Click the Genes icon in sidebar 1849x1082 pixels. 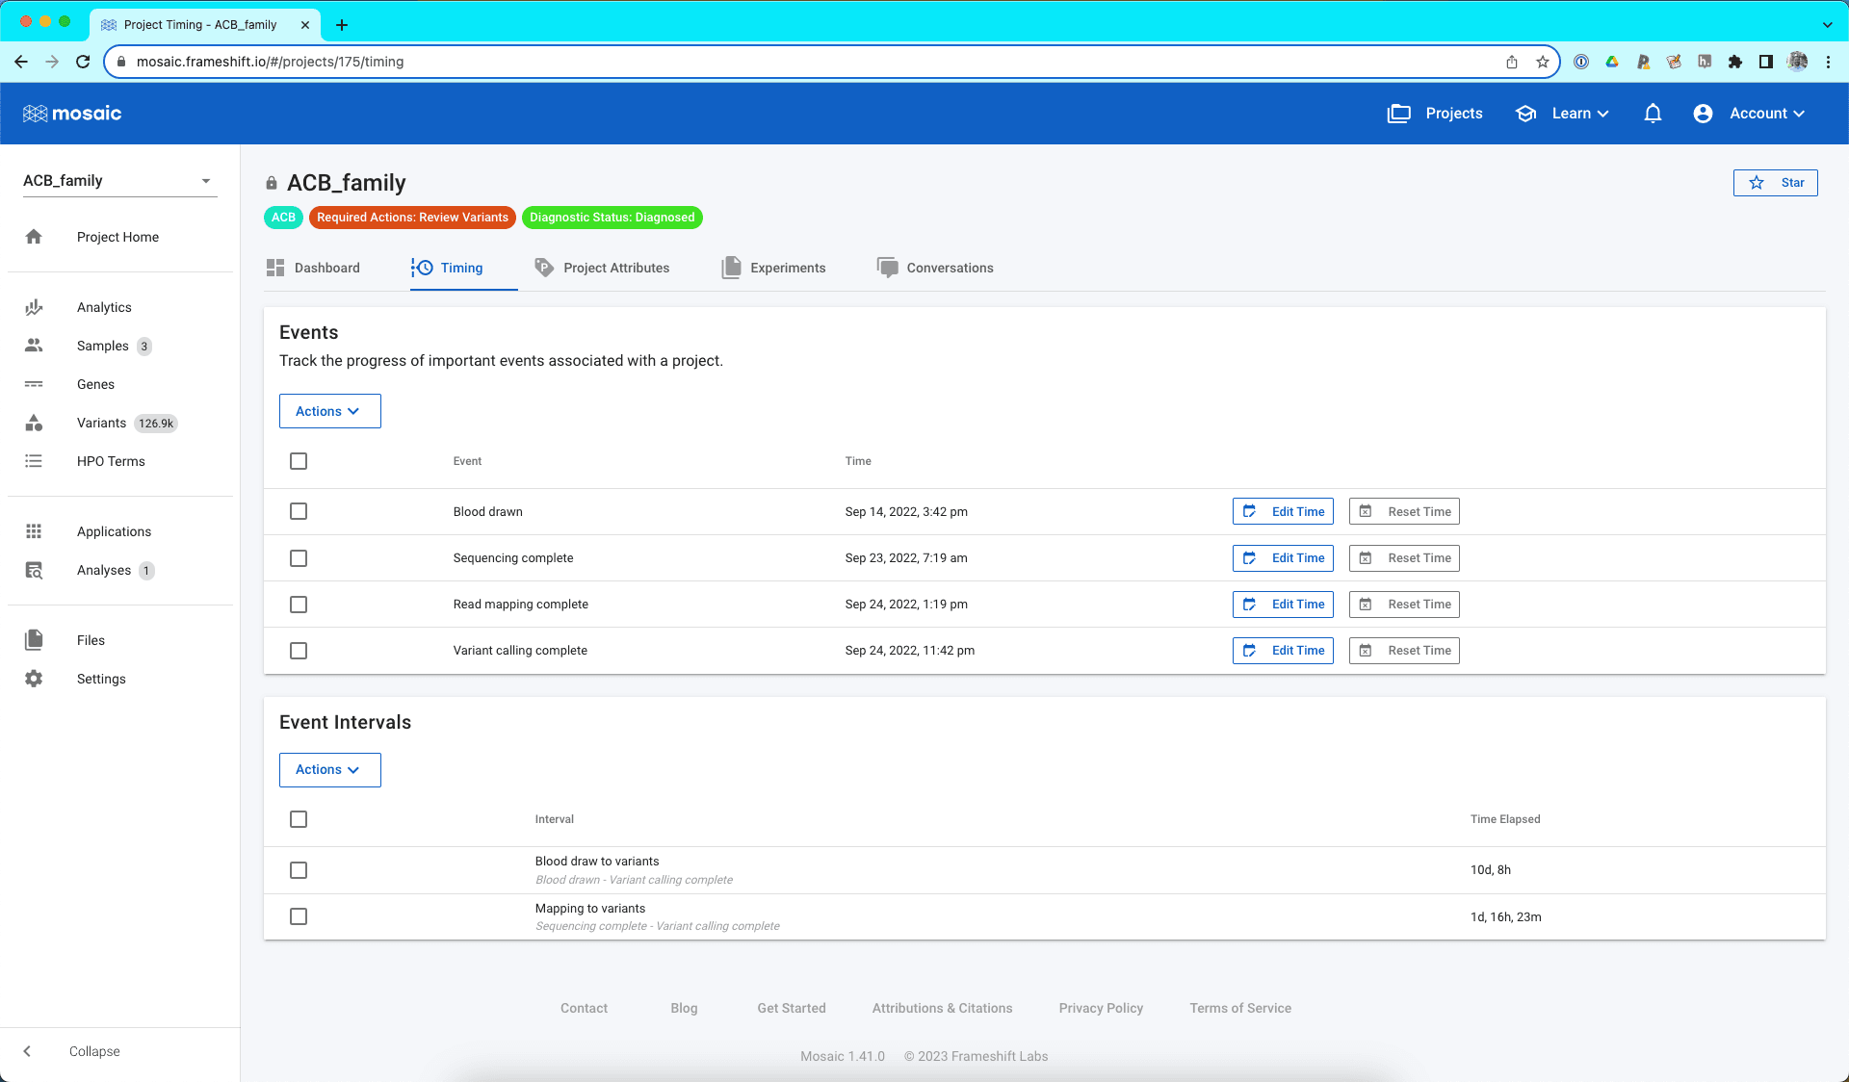tap(34, 384)
